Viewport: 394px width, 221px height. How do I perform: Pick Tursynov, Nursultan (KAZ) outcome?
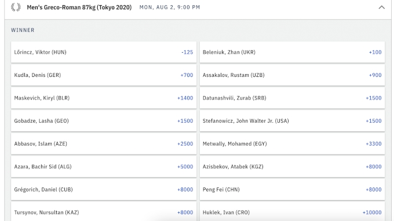104,212
